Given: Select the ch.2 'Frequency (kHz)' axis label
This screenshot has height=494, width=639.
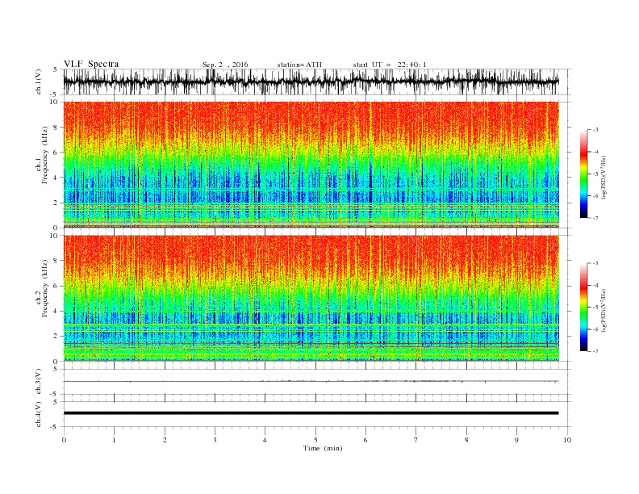Looking at the screenshot, I should pos(44,288).
